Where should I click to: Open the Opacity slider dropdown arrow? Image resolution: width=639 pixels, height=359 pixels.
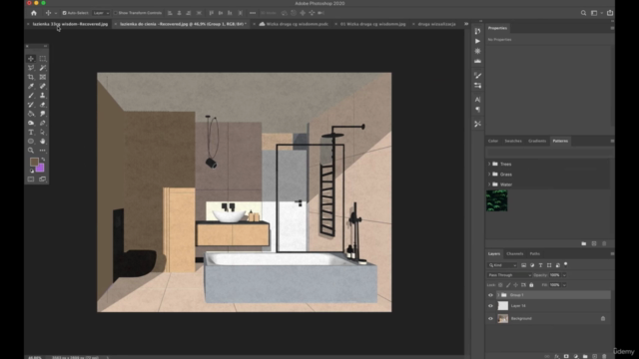tap(564, 275)
